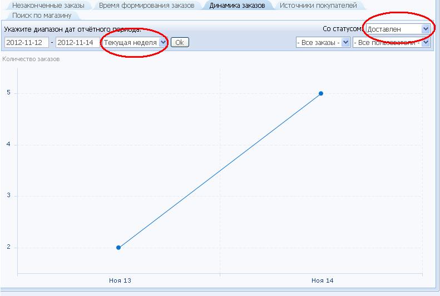
Task: Click the Количество заказов chart title
Action: tap(31, 59)
